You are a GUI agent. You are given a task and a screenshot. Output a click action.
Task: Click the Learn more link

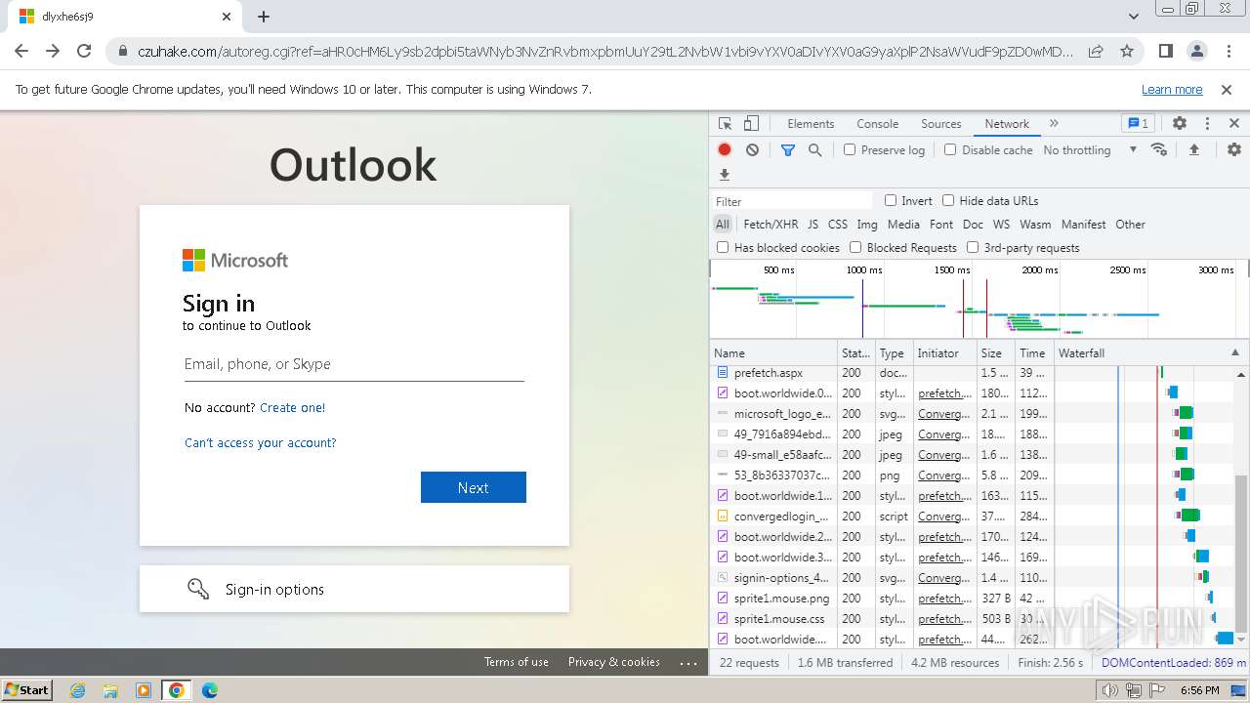click(x=1172, y=89)
